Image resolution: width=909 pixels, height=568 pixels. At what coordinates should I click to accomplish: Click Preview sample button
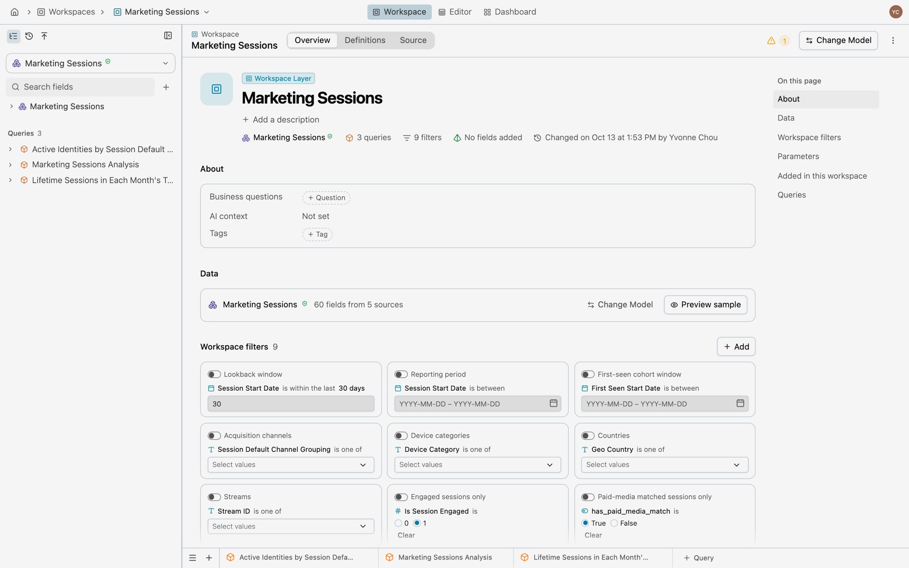(x=705, y=305)
